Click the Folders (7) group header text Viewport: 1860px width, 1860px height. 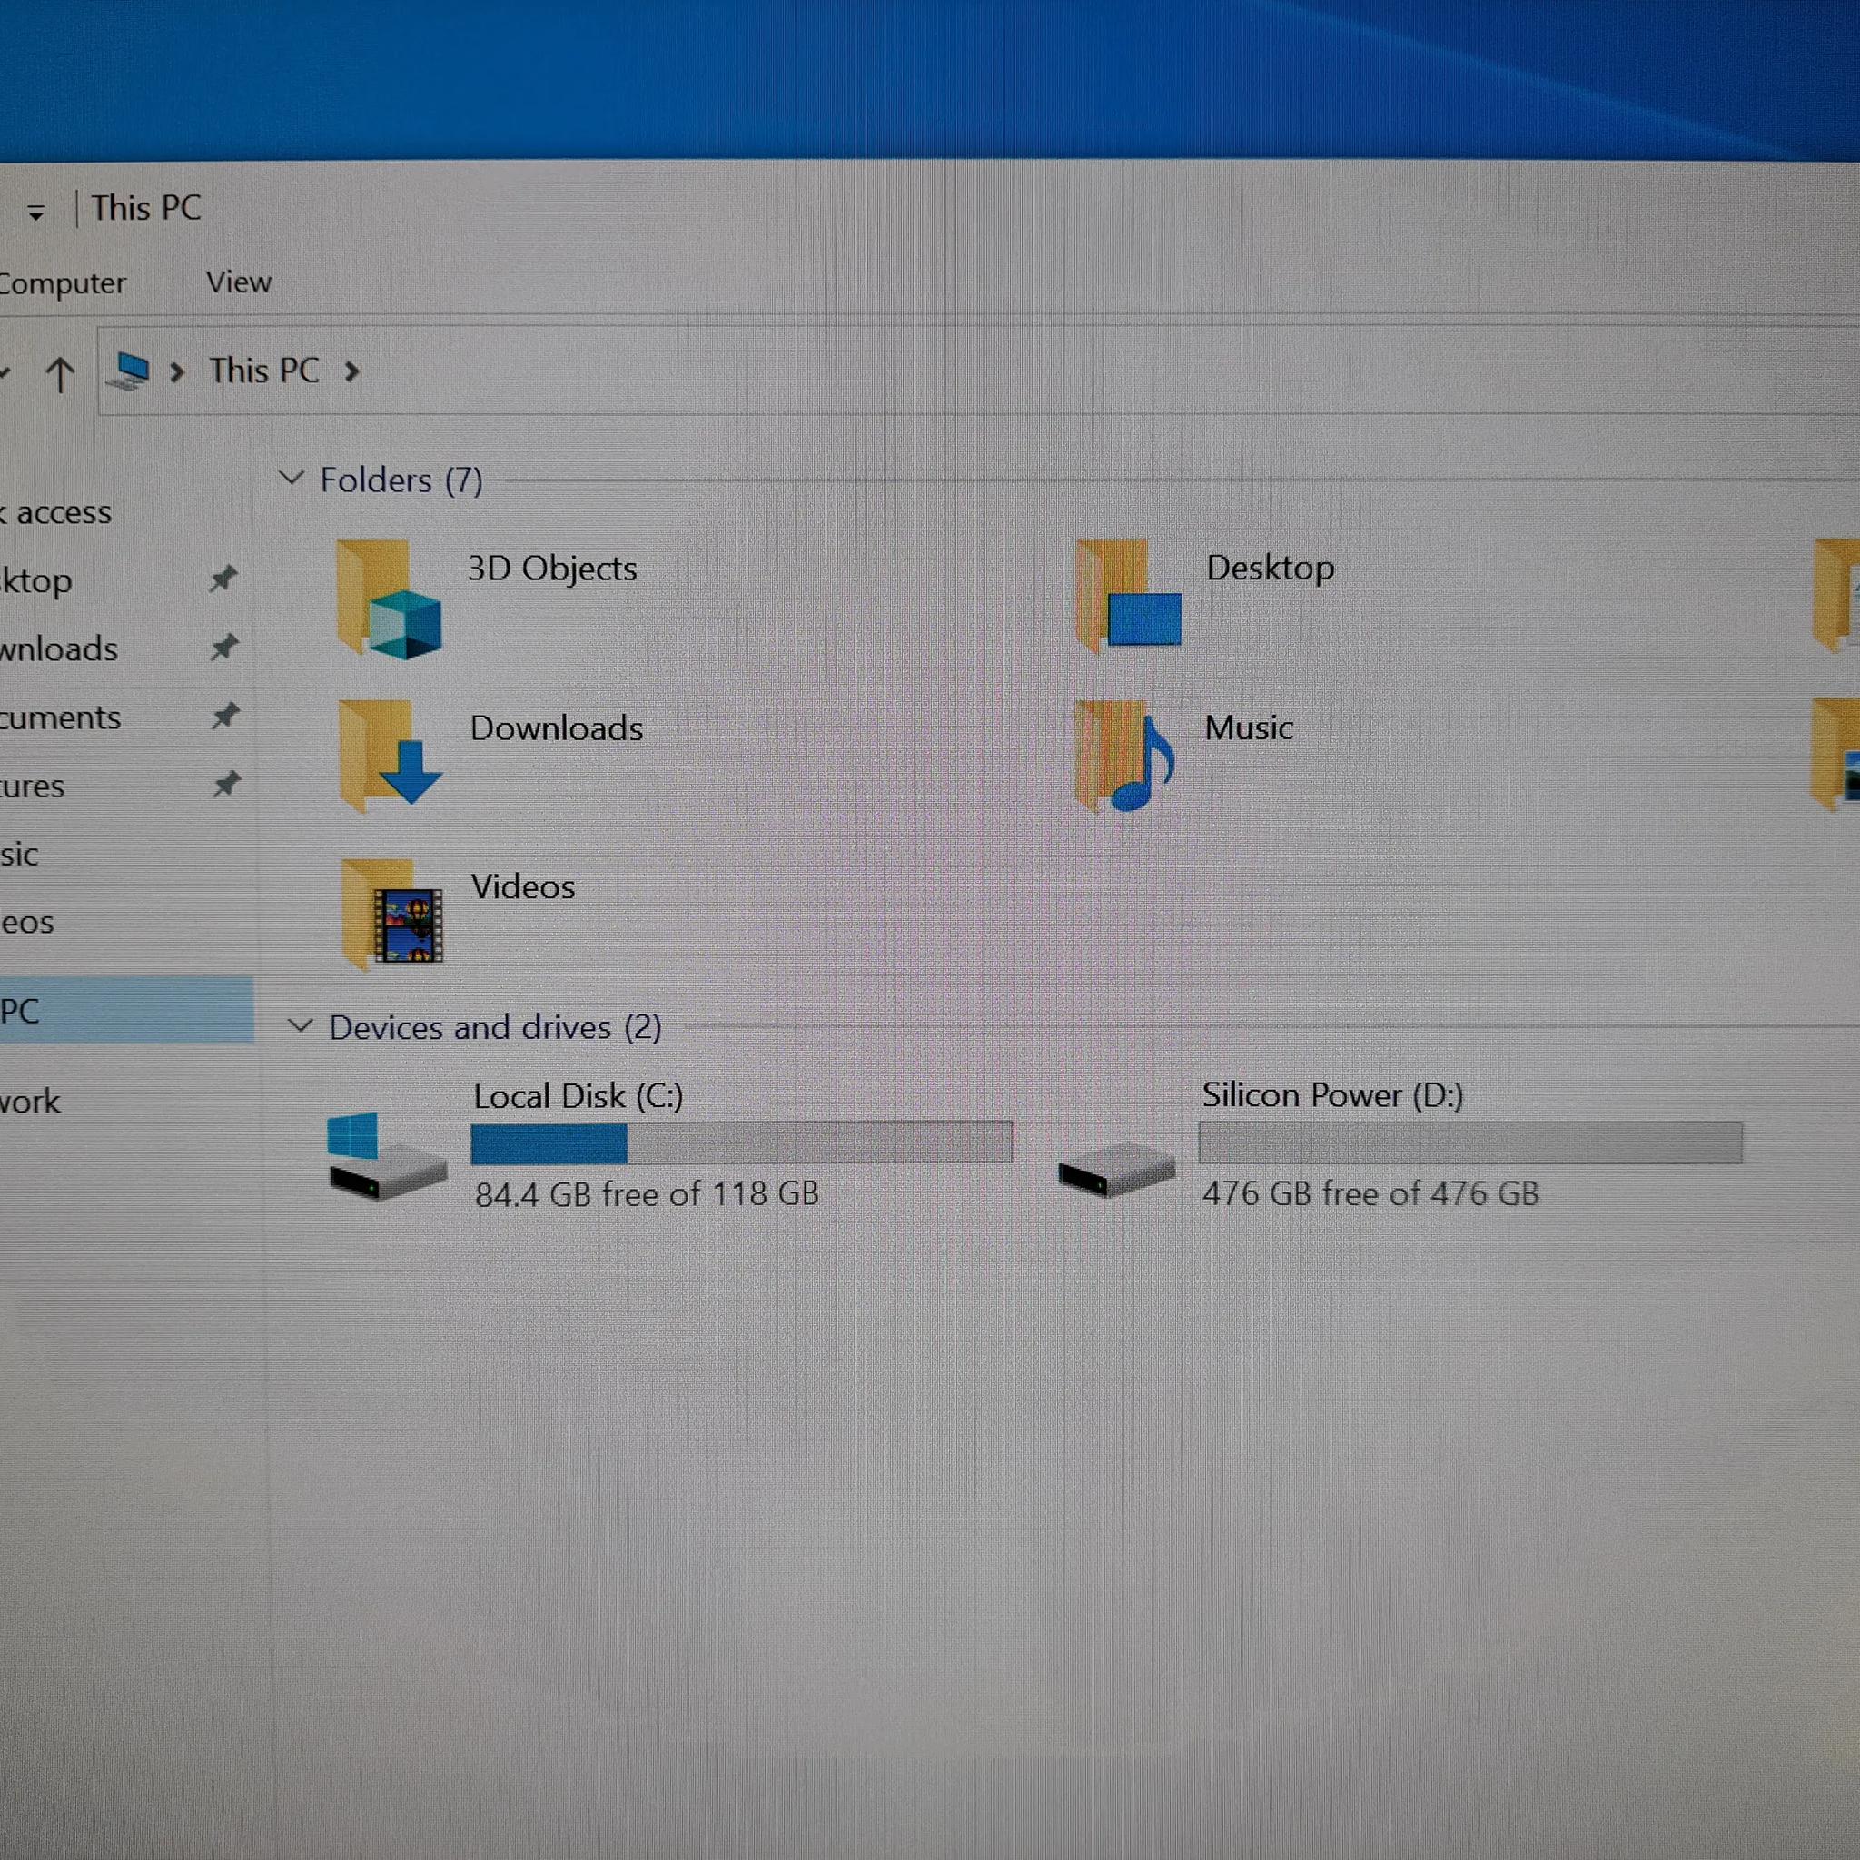[401, 480]
